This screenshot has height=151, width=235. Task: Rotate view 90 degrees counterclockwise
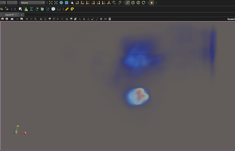point(120,3)
